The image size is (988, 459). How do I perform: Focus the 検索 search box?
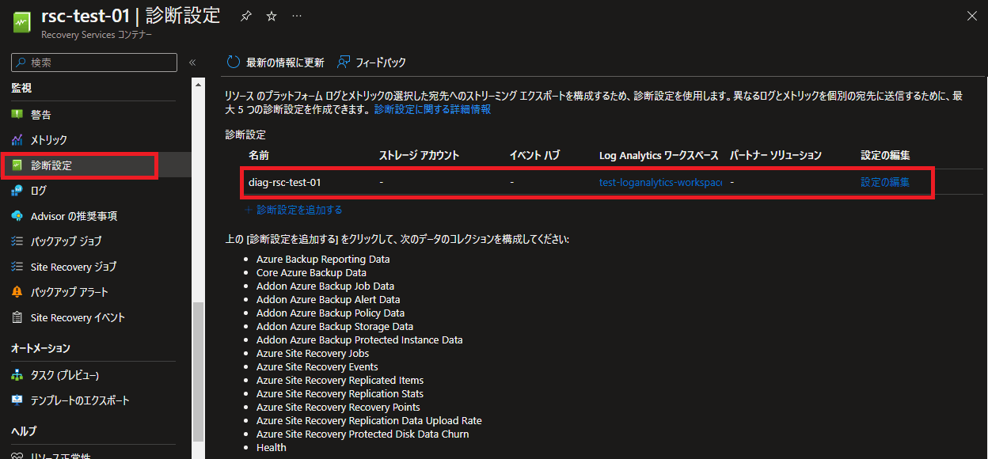94,63
